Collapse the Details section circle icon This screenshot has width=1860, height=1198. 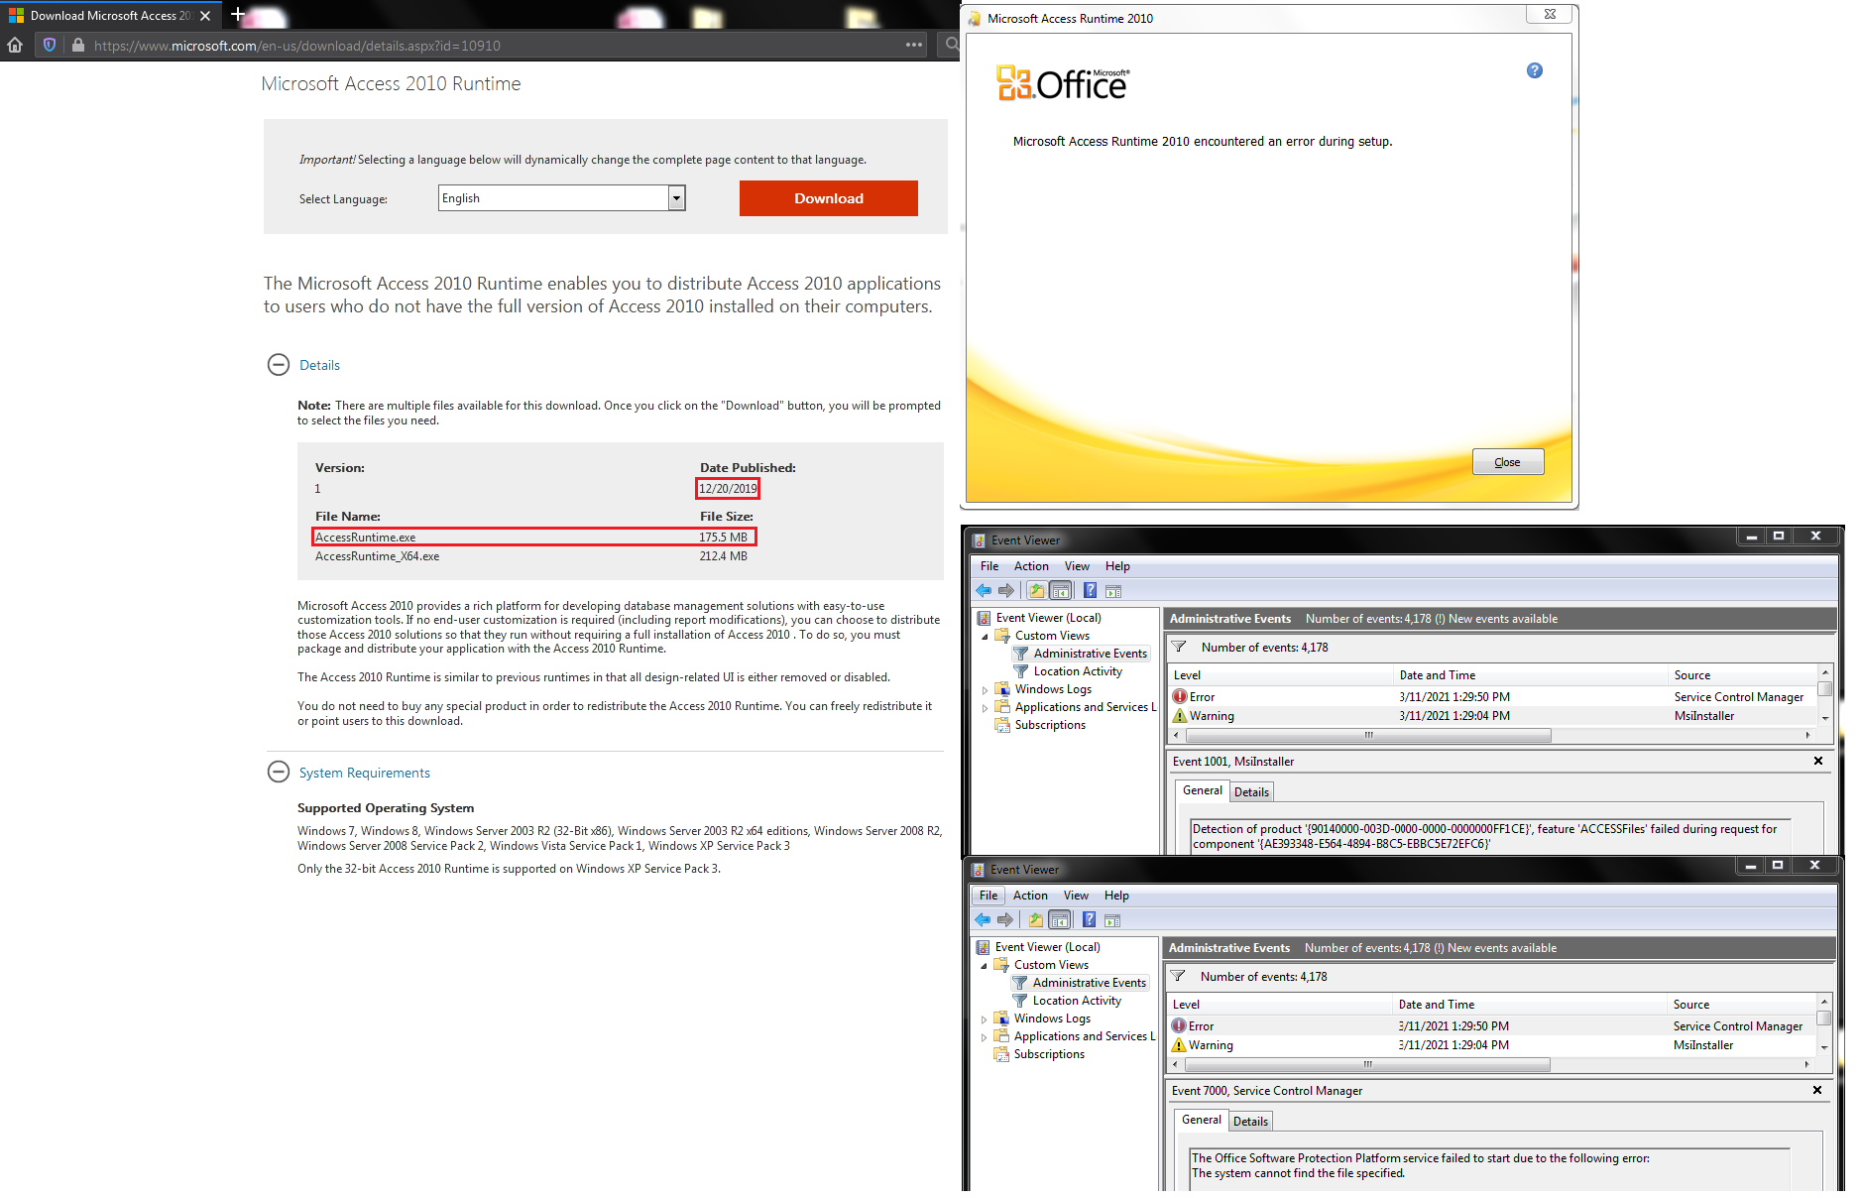click(x=279, y=365)
